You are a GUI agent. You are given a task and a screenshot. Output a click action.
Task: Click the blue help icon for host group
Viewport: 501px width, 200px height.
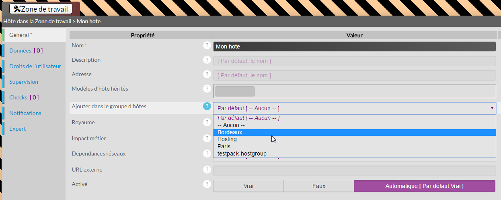207,107
